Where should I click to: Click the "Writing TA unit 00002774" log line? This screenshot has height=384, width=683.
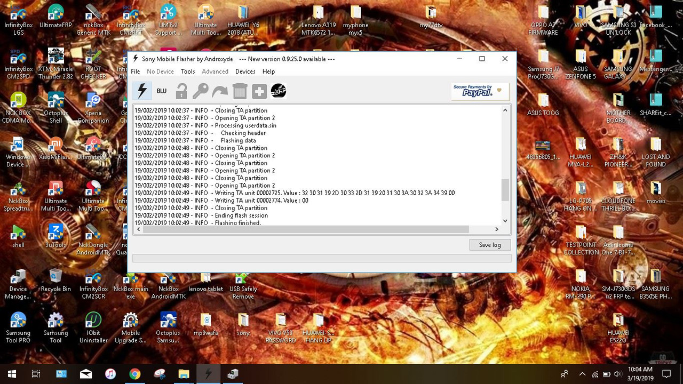point(221,201)
